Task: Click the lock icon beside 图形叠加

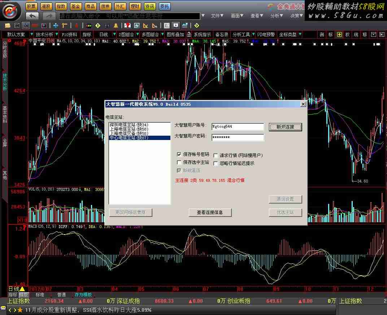Action: [x=189, y=34]
